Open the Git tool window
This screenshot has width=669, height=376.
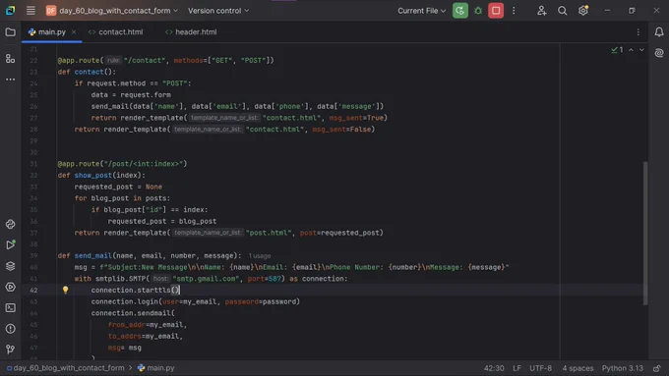(x=10, y=349)
